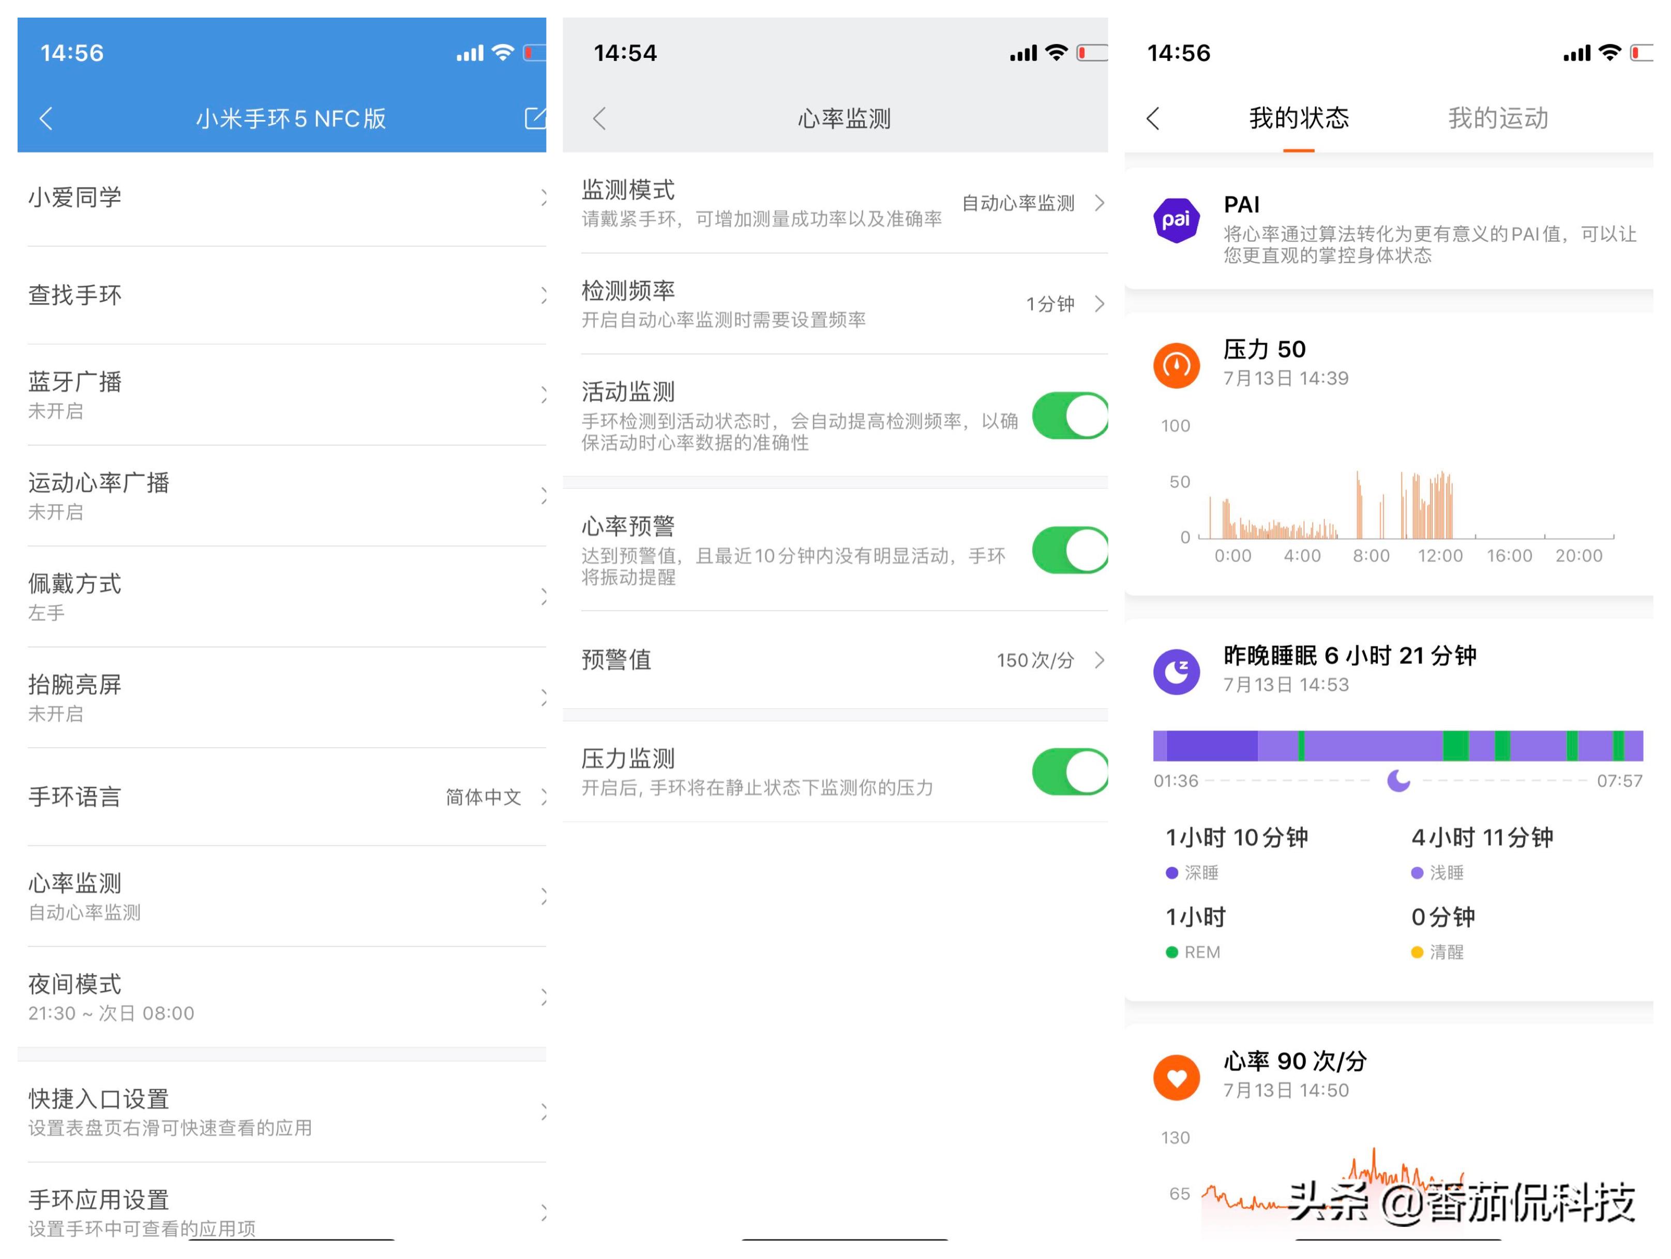Image resolution: width=1671 pixels, height=1259 pixels.
Task: Click the sleep moon icon beside 昨晚睡眠
Action: [1177, 673]
